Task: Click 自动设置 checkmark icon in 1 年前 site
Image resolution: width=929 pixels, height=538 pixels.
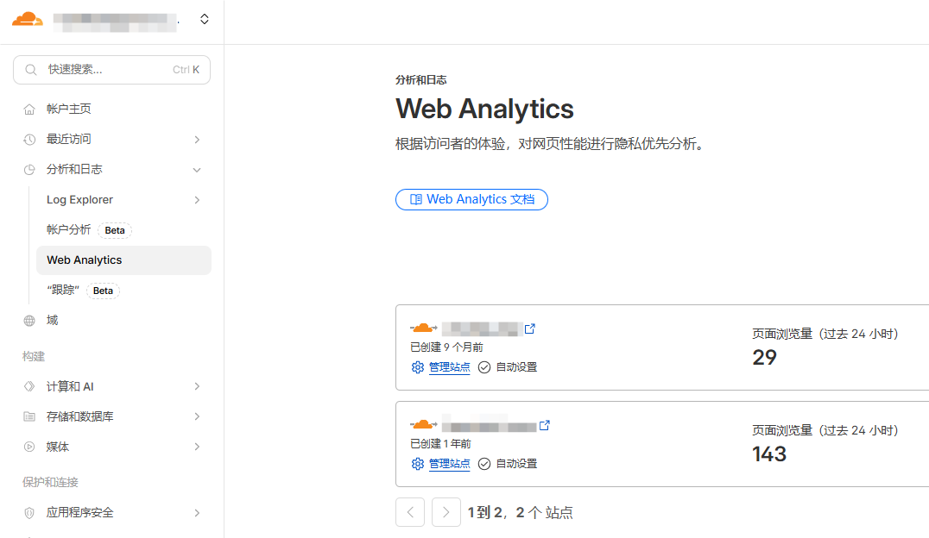Action: (x=484, y=464)
